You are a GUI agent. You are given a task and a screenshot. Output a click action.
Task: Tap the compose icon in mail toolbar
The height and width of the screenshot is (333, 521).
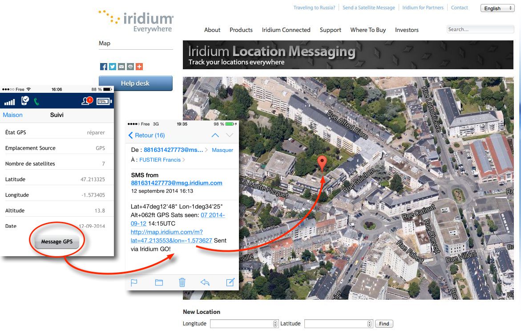[230, 282]
